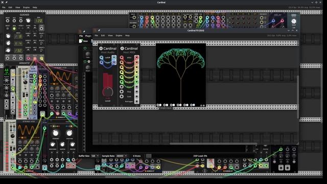Toggle first plugin power icon in host rack
Viewport: 327px width, 184px height.
(85, 48)
